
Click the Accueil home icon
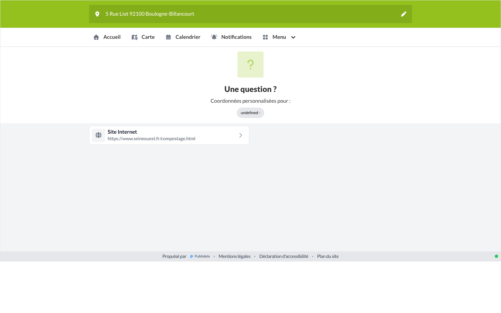tap(96, 37)
